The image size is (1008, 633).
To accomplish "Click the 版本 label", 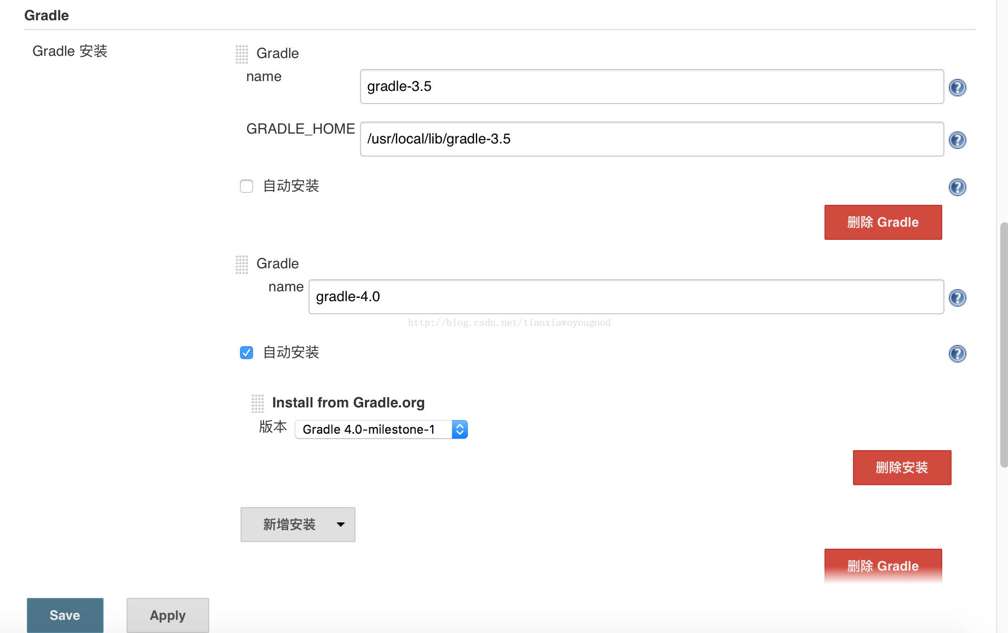I will pos(273,427).
